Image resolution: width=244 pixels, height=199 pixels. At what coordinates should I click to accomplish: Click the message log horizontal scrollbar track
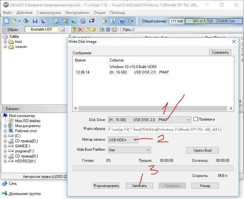pyautogui.click(x=153, y=108)
